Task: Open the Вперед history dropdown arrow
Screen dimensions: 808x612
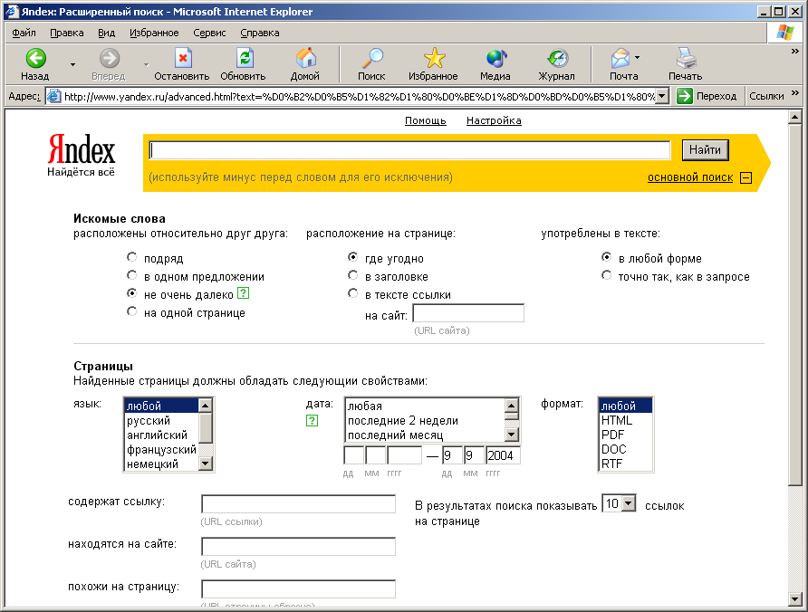Action: click(147, 64)
